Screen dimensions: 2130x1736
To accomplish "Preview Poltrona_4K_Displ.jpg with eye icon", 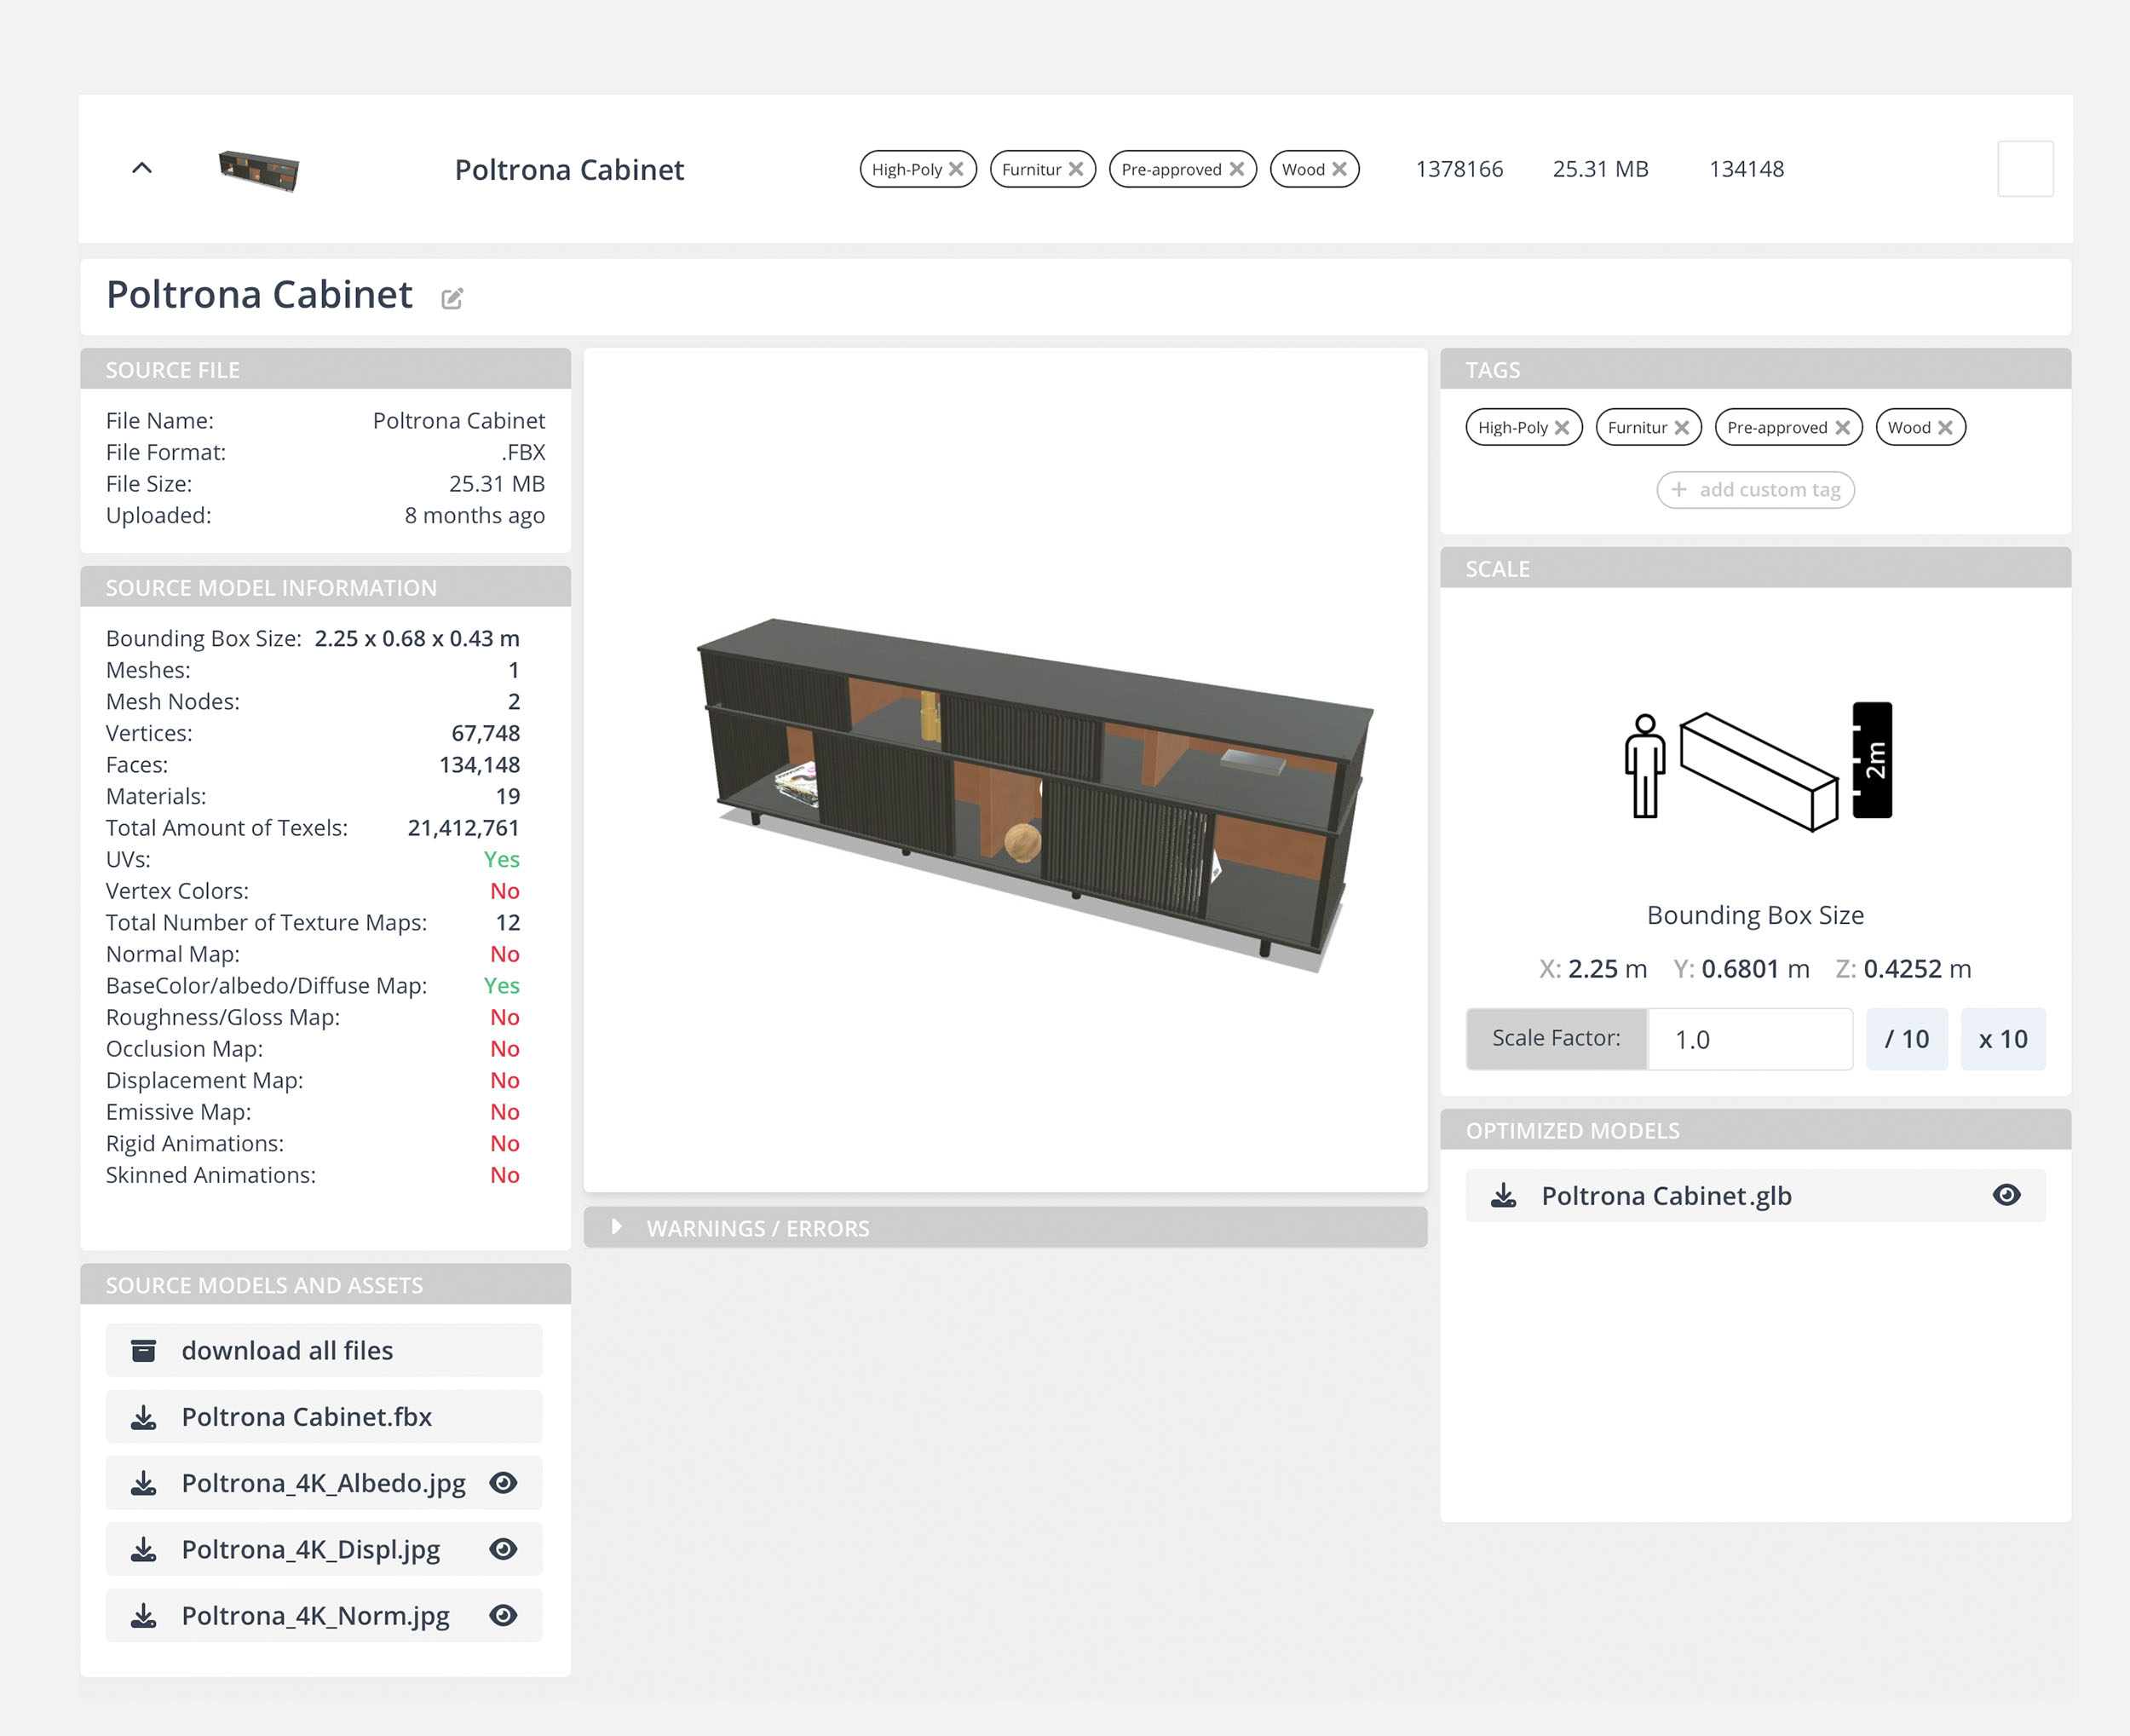I will (x=503, y=1549).
